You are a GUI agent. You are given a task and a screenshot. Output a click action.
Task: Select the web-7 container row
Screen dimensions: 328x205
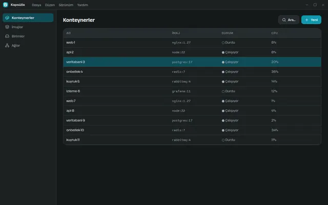pyautogui.click(x=192, y=101)
